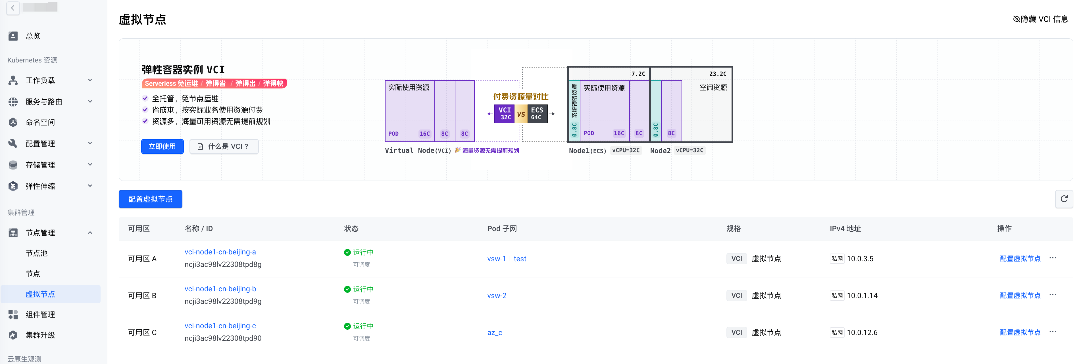Click the namespace (命名空间) sidebar icon
Screen dimensions: 1079x364
click(x=13, y=122)
